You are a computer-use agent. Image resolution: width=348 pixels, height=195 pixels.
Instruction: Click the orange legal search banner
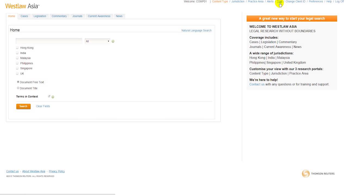[x=292, y=18]
